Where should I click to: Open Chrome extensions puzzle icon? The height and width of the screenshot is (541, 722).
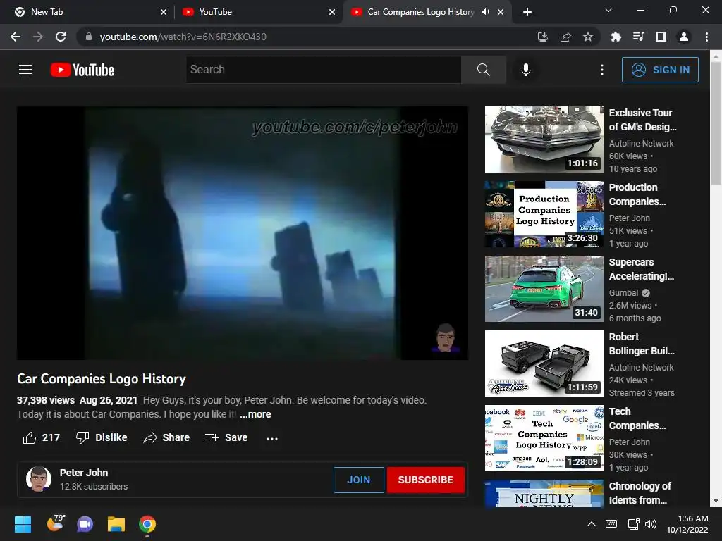click(x=616, y=37)
